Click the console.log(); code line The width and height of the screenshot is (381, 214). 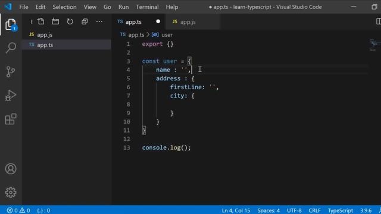click(167, 147)
